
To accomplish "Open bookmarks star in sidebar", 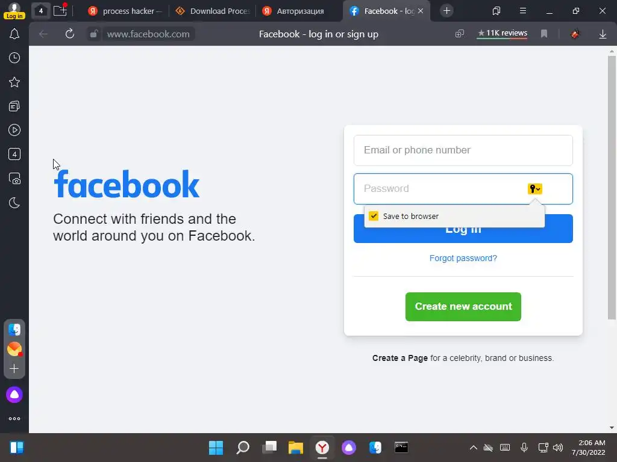I will (14, 82).
